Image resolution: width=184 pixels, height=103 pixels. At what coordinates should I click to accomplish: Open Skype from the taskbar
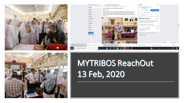121,48
